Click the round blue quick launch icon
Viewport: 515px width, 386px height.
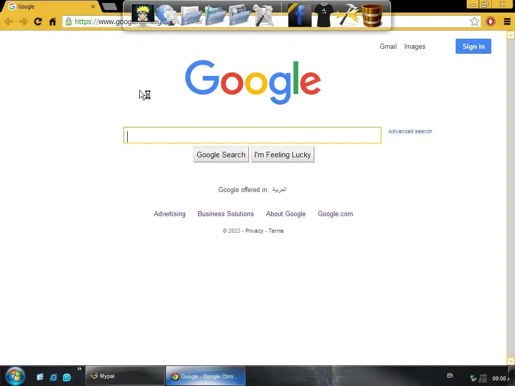click(67, 377)
